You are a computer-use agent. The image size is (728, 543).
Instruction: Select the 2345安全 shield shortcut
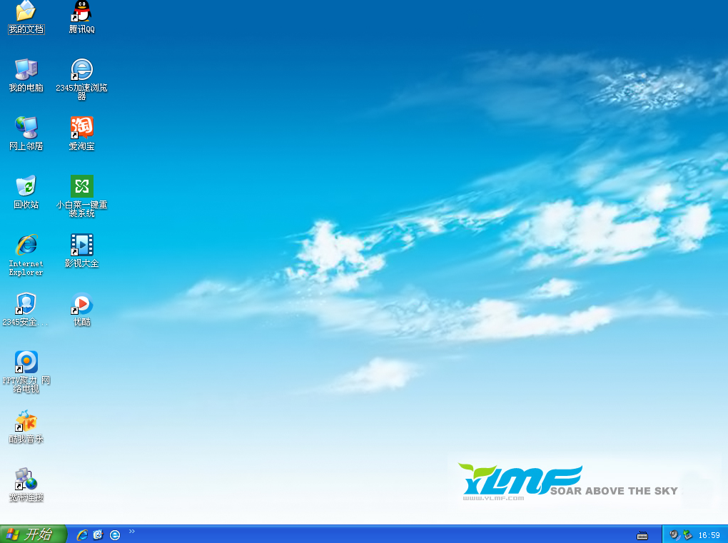(x=26, y=303)
